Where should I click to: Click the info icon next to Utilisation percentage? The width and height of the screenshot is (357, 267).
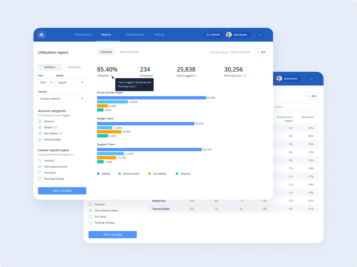point(112,76)
